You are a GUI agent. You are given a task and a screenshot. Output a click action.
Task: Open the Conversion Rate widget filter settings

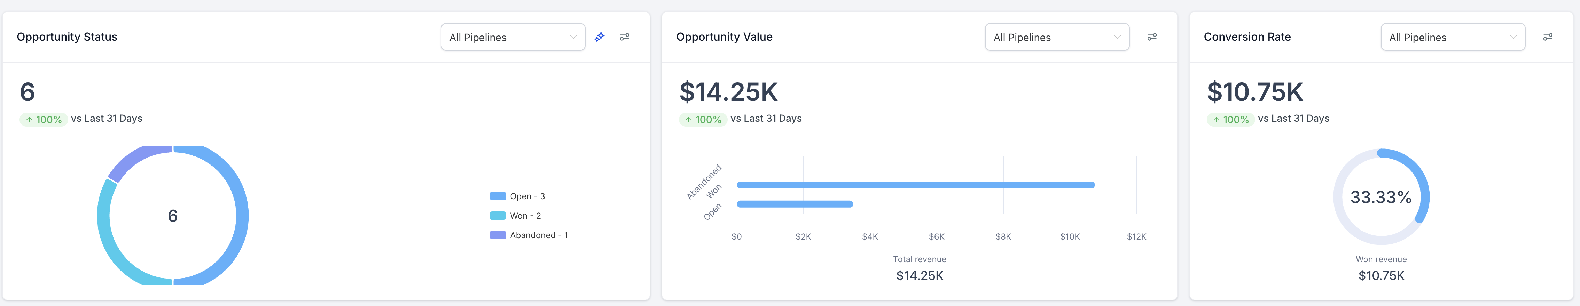pyautogui.click(x=1548, y=37)
